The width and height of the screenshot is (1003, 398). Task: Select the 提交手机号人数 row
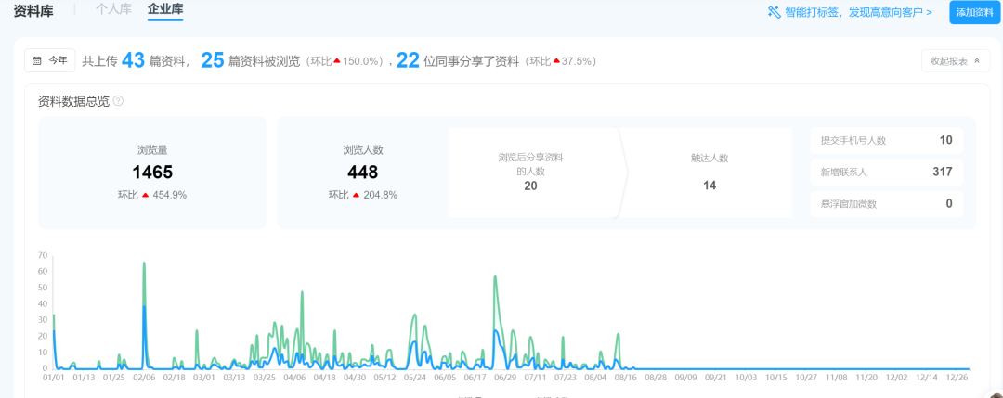(x=886, y=140)
